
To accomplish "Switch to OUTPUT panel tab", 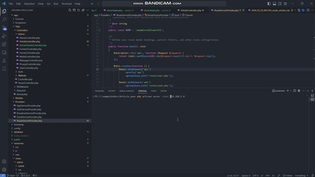I will coord(112,91).
